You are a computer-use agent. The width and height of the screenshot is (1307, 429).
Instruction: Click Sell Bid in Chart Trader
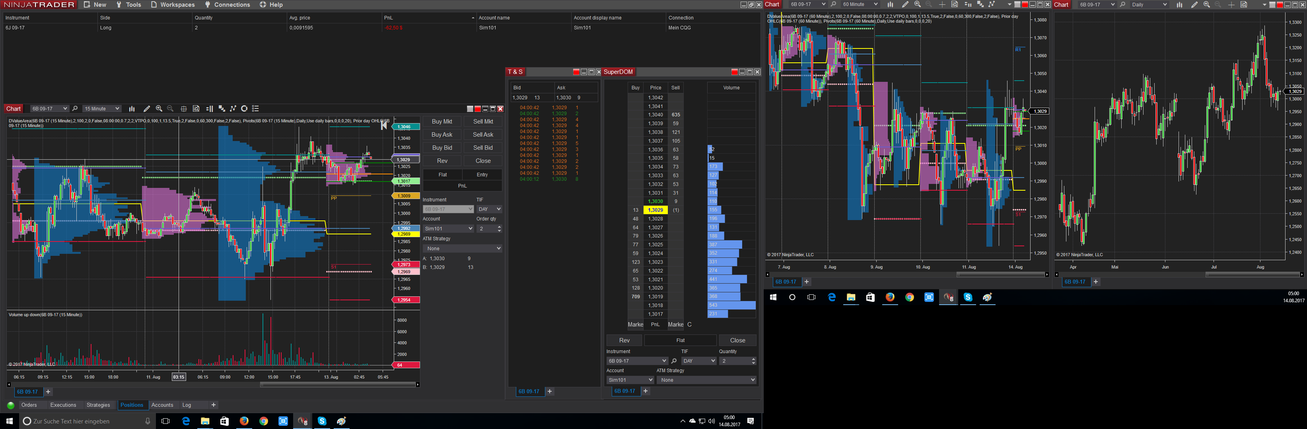483,148
